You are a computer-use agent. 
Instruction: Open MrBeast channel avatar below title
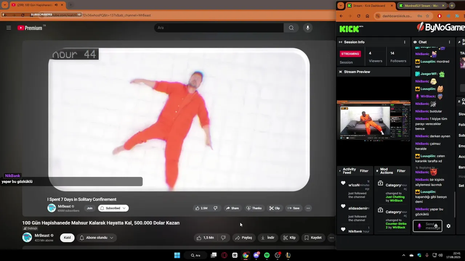coord(27,237)
